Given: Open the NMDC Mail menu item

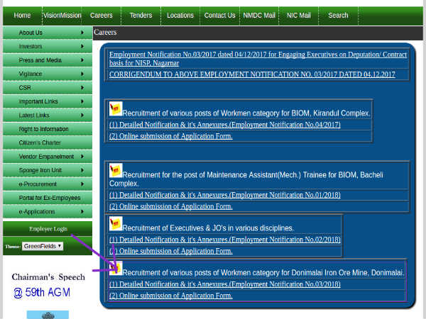Looking at the screenshot, I should click(x=259, y=16).
